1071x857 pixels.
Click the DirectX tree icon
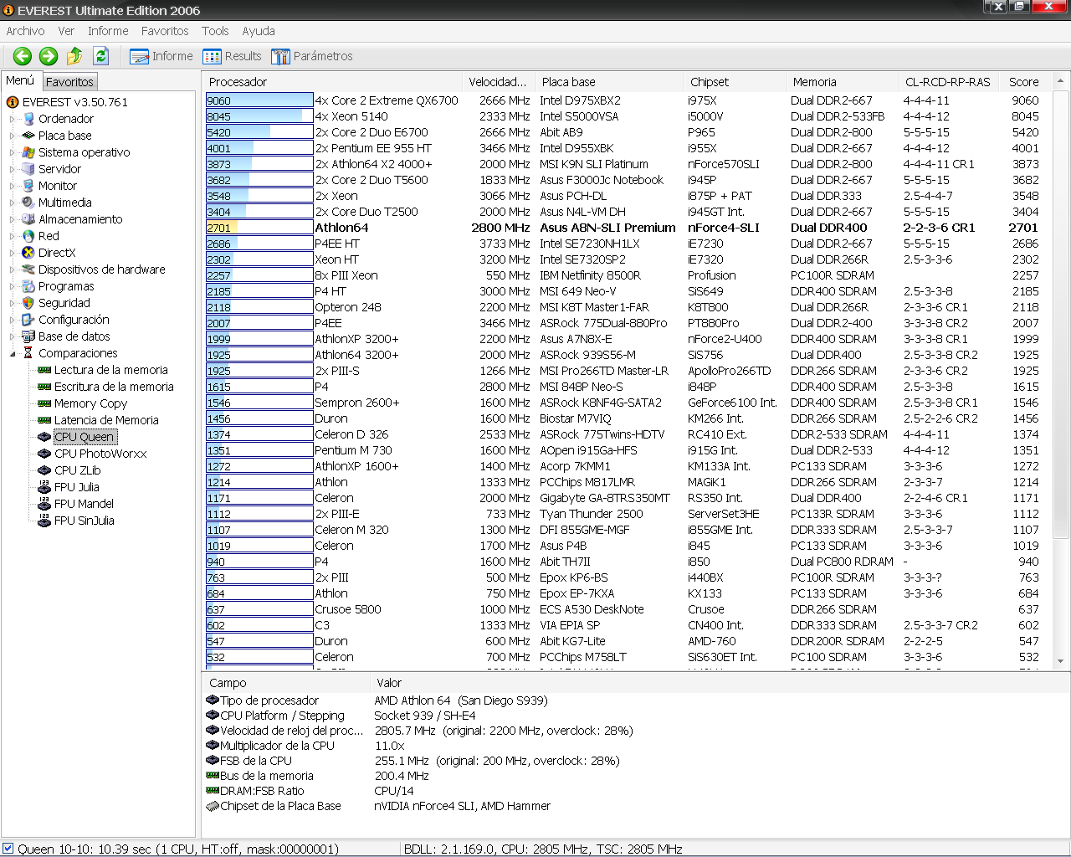pos(28,253)
